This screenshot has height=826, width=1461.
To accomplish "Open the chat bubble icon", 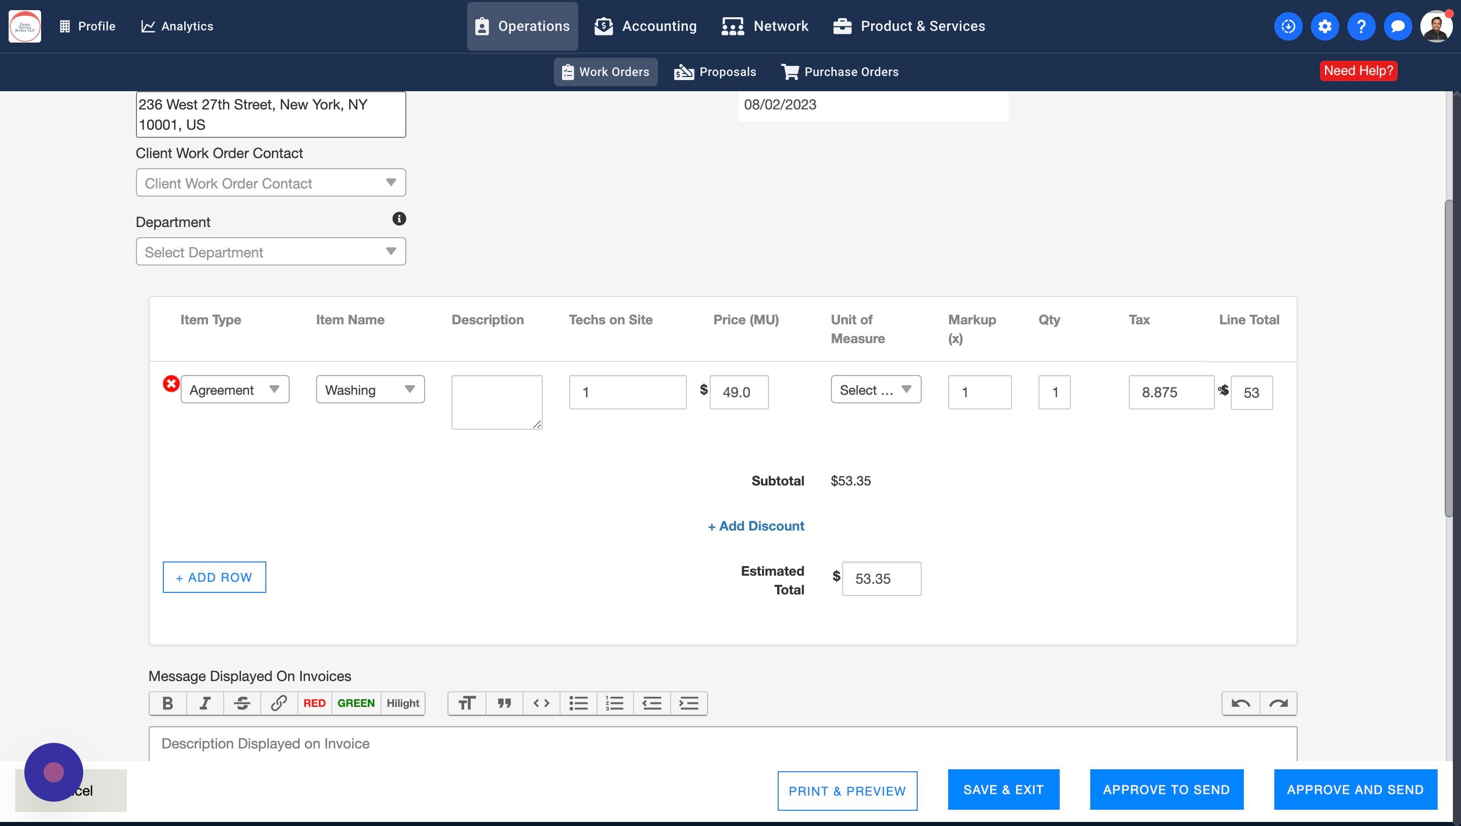I will [x=1398, y=26].
